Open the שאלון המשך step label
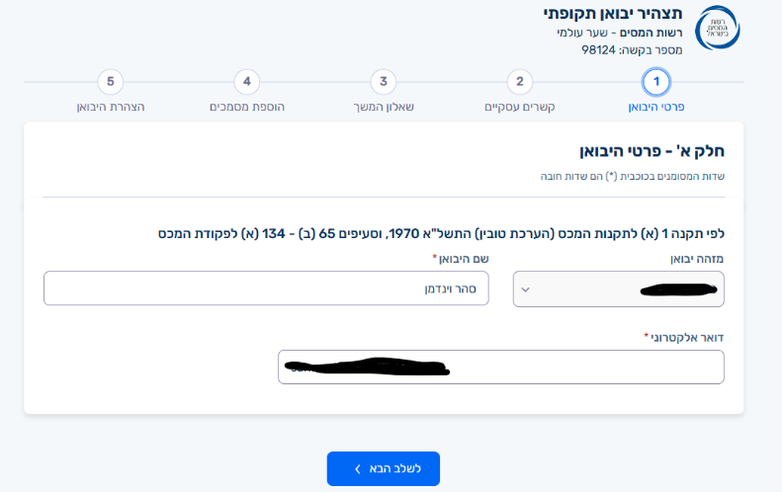This screenshot has height=492, width=782. click(x=384, y=107)
